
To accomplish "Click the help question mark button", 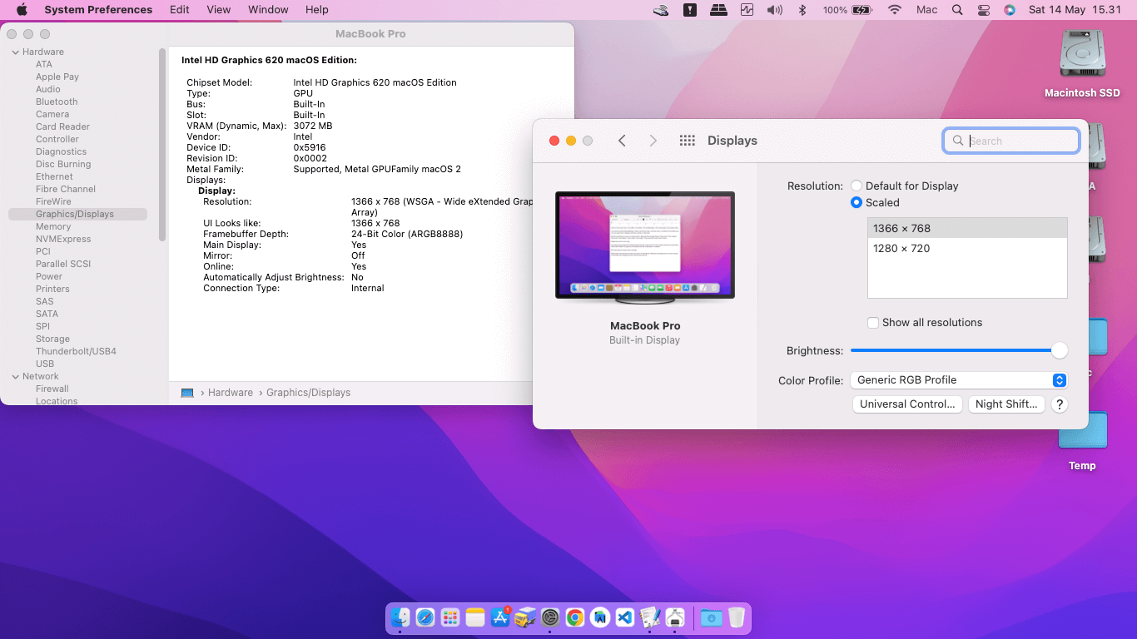I will [1059, 404].
